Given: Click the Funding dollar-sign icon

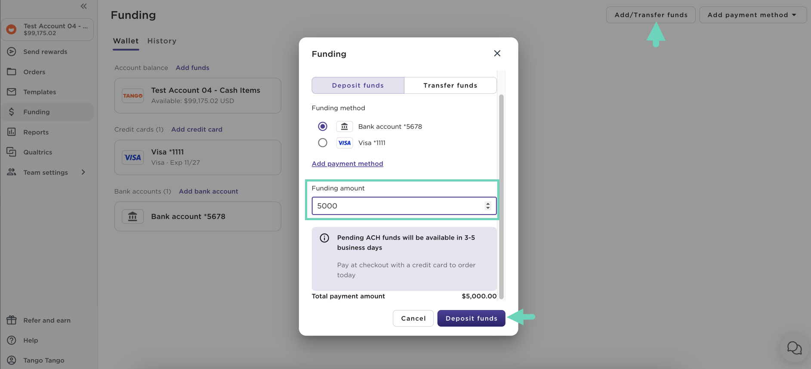Looking at the screenshot, I should coord(12,112).
